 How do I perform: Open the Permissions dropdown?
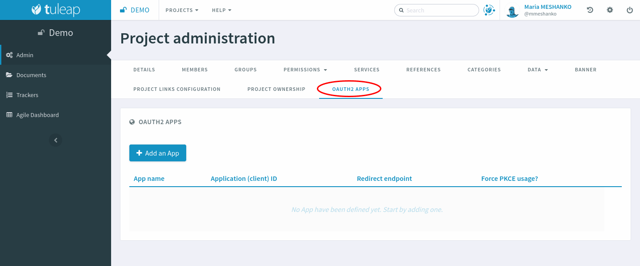305,70
